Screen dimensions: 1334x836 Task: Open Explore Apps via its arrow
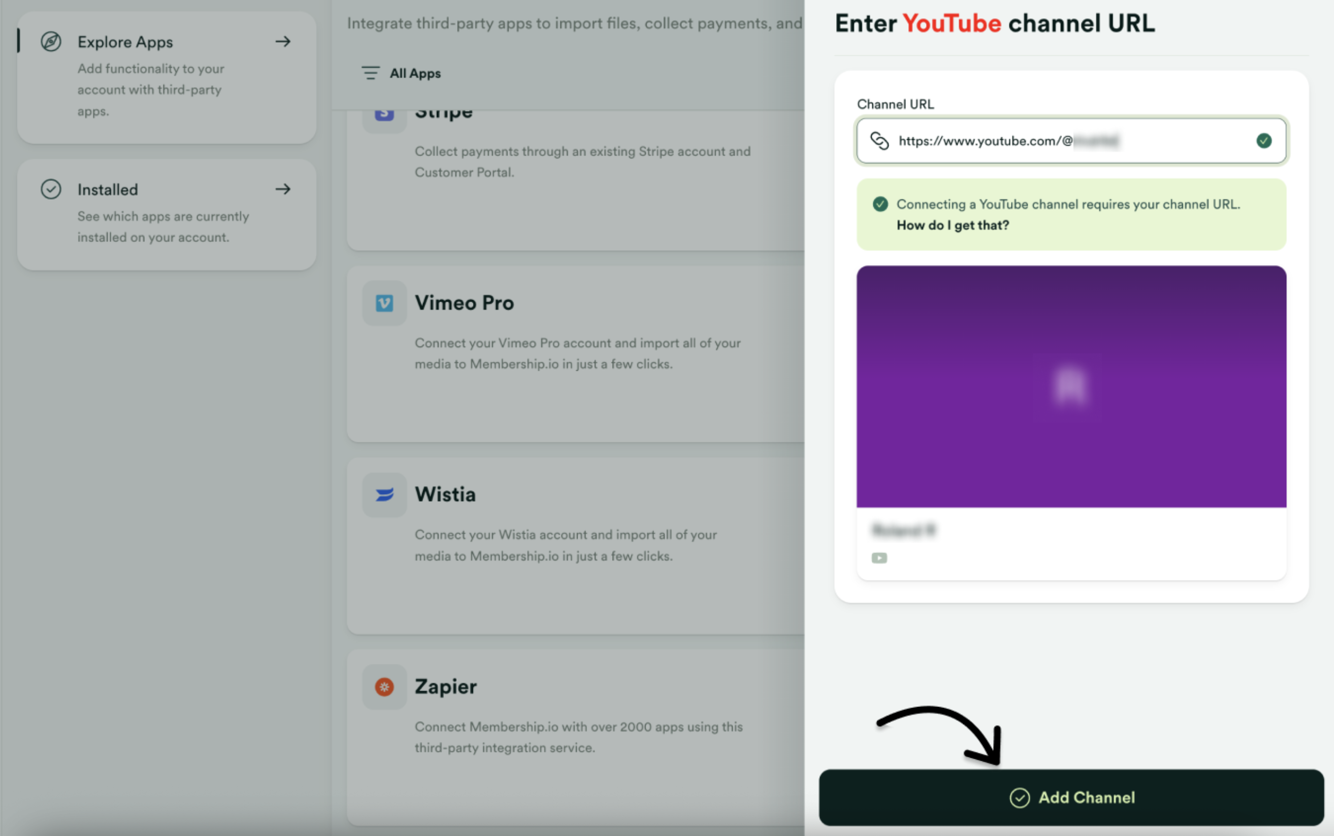point(283,42)
